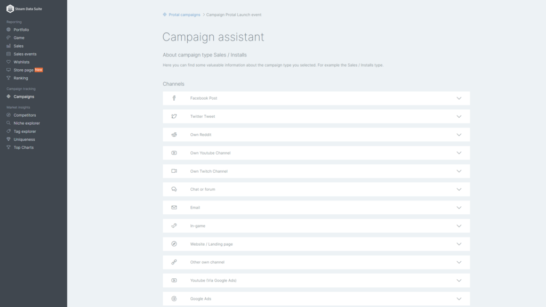Click the Email envelope icon
The image size is (546, 307).
tap(174, 207)
